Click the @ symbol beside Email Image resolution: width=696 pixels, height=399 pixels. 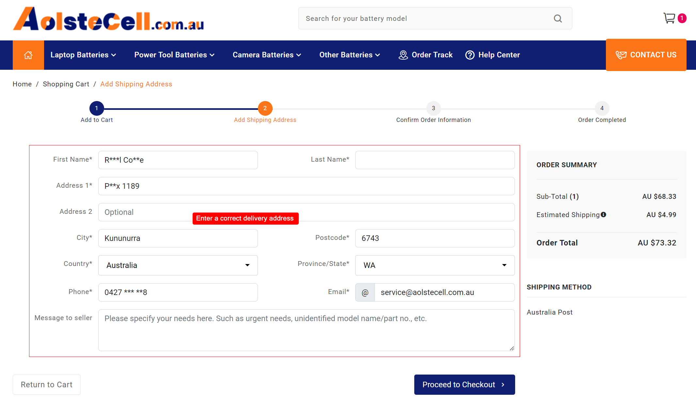365,292
